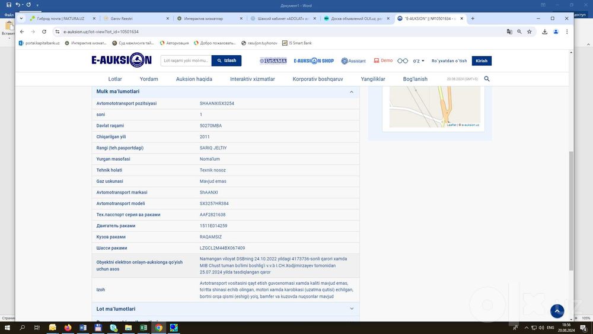Open the Добро пожаловать bookmark
The height and width of the screenshot is (334, 593).
(x=215, y=43)
